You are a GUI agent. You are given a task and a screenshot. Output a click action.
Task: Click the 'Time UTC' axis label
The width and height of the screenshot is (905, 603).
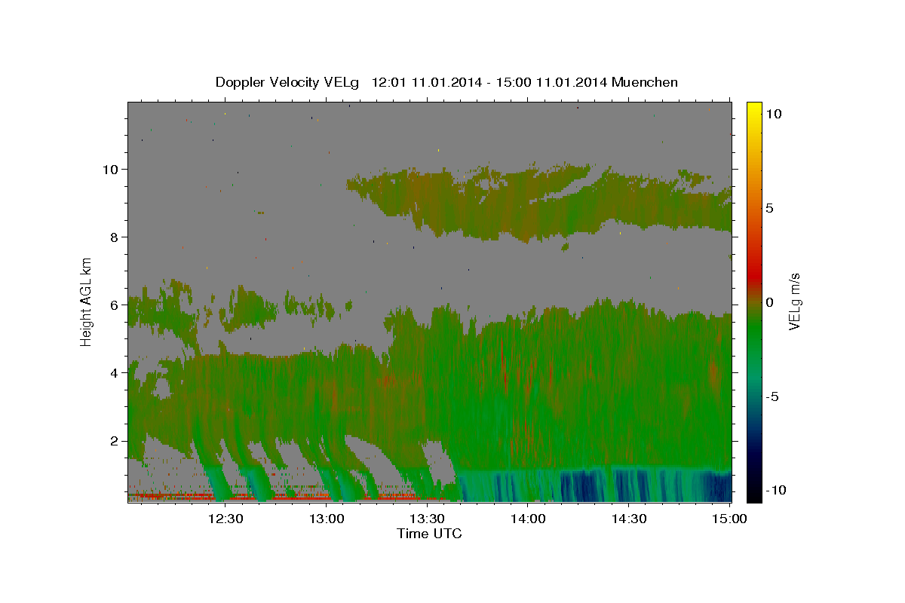pos(429,534)
